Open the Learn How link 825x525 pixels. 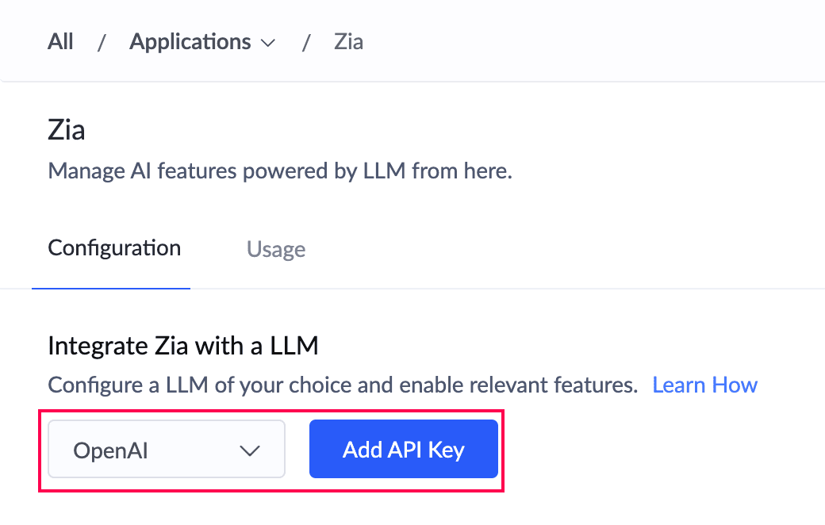click(704, 385)
